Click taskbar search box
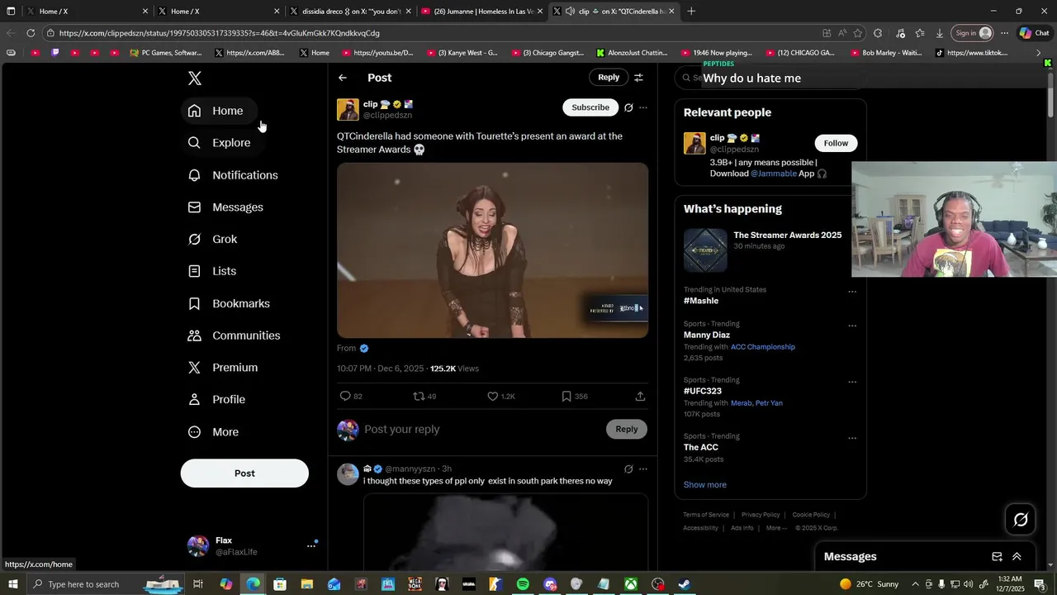 [x=106, y=584]
